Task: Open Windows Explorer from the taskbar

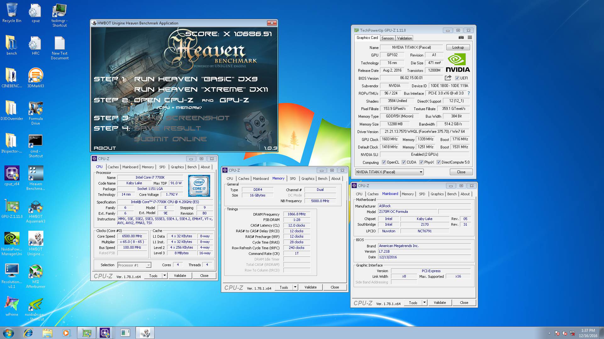Action: click(47, 333)
